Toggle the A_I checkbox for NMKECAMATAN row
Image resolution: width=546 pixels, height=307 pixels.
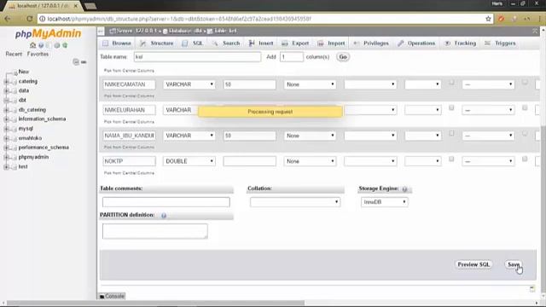click(x=525, y=83)
